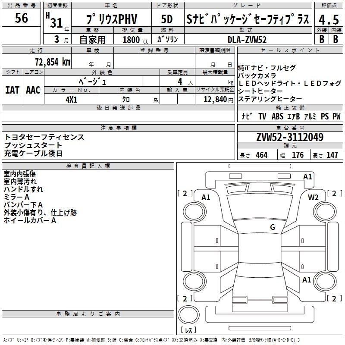
Task: Select first registration year H31
Action: [54, 20]
